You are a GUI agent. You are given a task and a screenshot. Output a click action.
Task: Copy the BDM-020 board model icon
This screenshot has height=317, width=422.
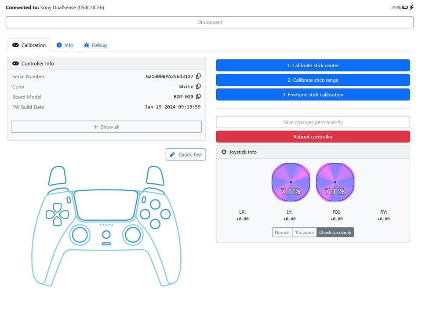198,96
